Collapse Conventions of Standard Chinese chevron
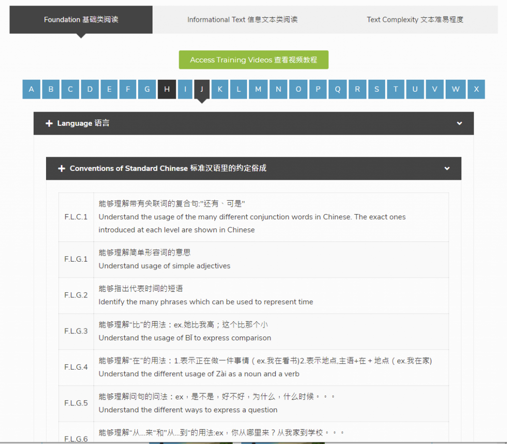Image resolution: width=507 pixels, height=444 pixels. click(447, 168)
